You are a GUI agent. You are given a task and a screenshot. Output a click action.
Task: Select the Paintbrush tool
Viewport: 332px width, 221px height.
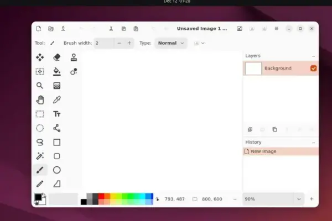pos(40,170)
